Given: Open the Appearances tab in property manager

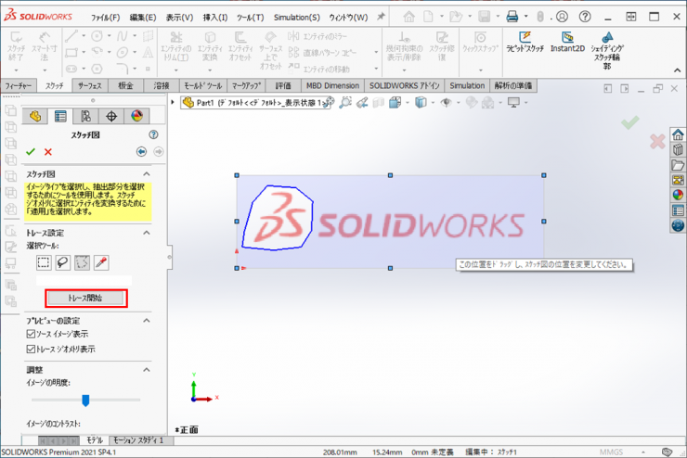Looking at the screenshot, I should 136,116.
